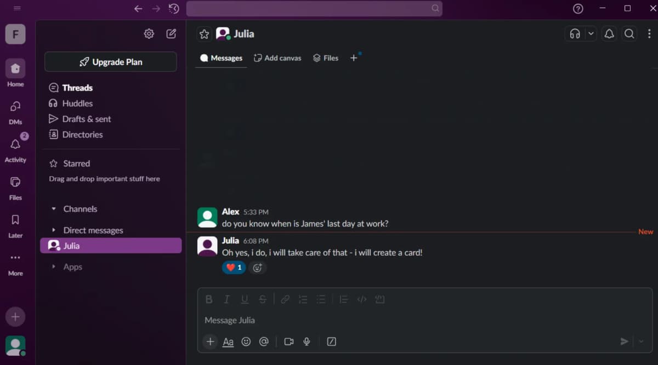Open the sidebar settings gear icon

tap(149, 34)
